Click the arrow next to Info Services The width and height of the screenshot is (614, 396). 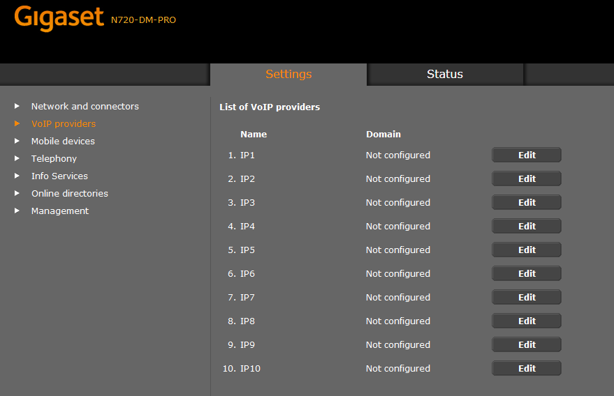point(17,176)
